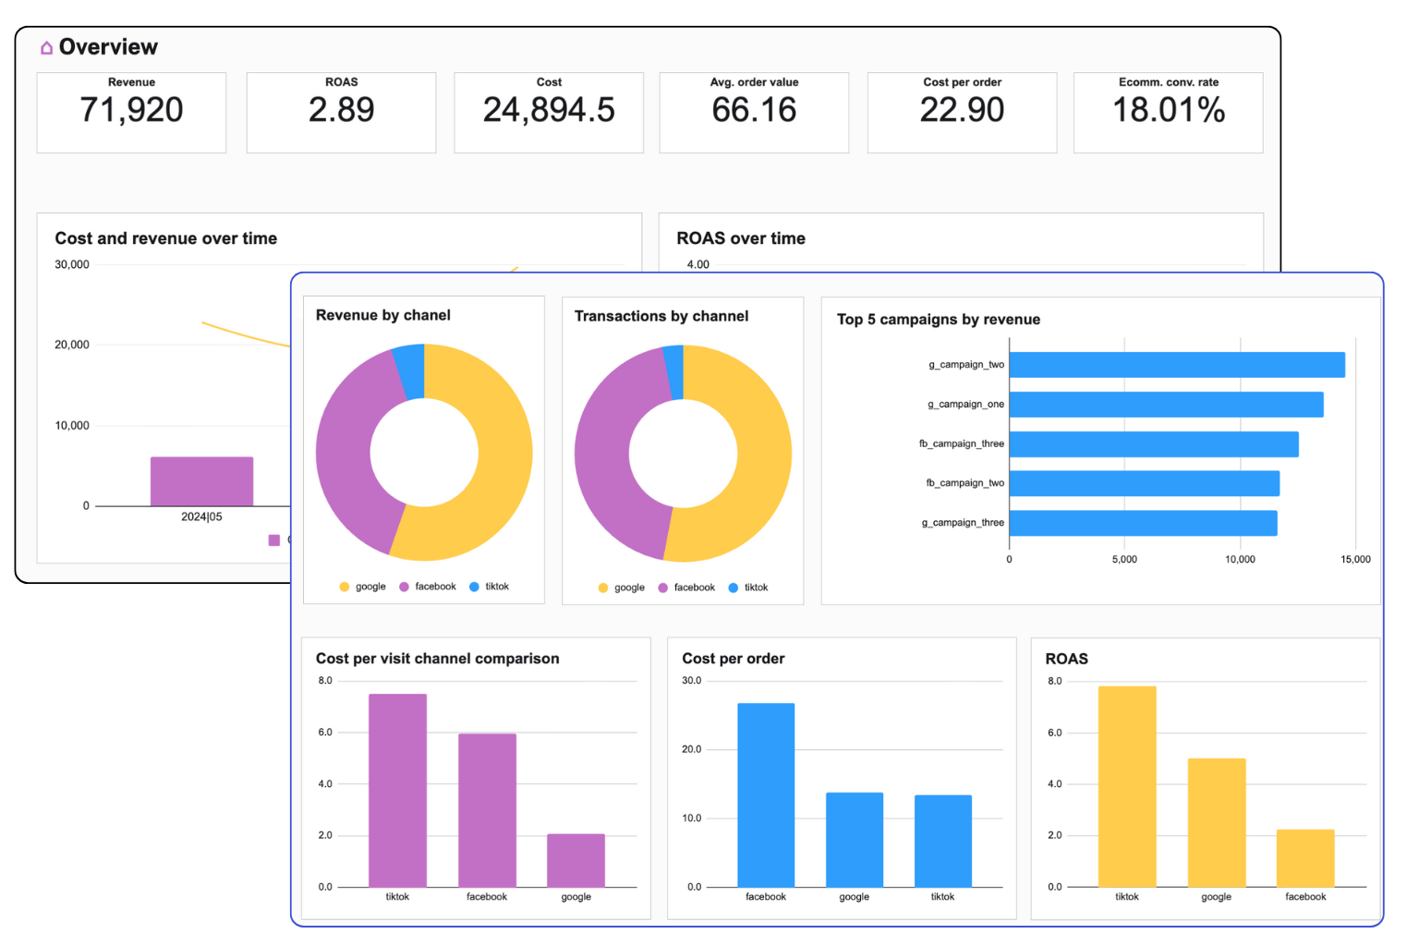Screen dimensions: 1419x946
Task: Click tiktok bar in Cost per visit chart
Action: (x=397, y=790)
